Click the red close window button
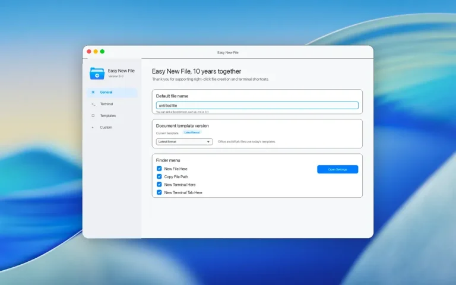This screenshot has height=285, width=456. click(x=89, y=52)
